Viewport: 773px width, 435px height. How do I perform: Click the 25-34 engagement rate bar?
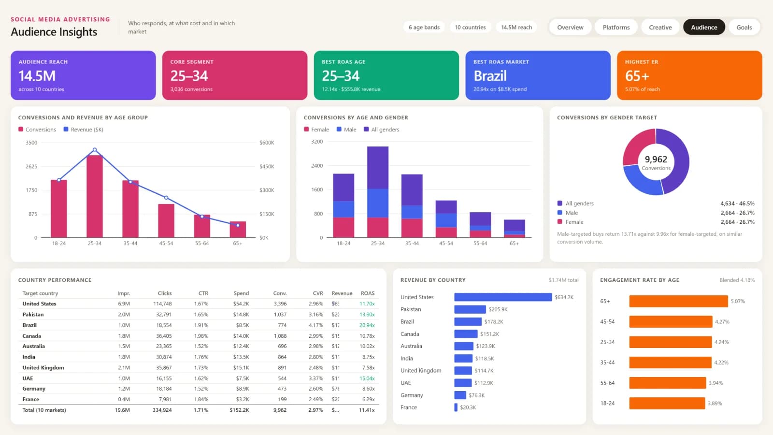tap(670, 342)
